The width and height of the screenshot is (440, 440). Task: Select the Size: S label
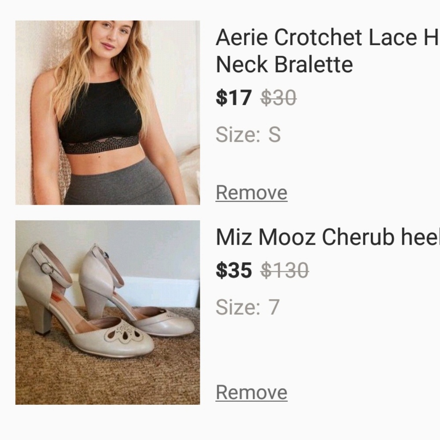(x=248, y=135)
